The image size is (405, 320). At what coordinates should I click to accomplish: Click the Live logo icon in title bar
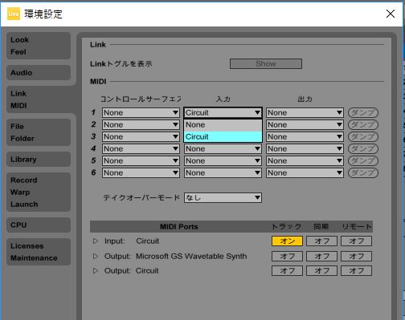14,14
